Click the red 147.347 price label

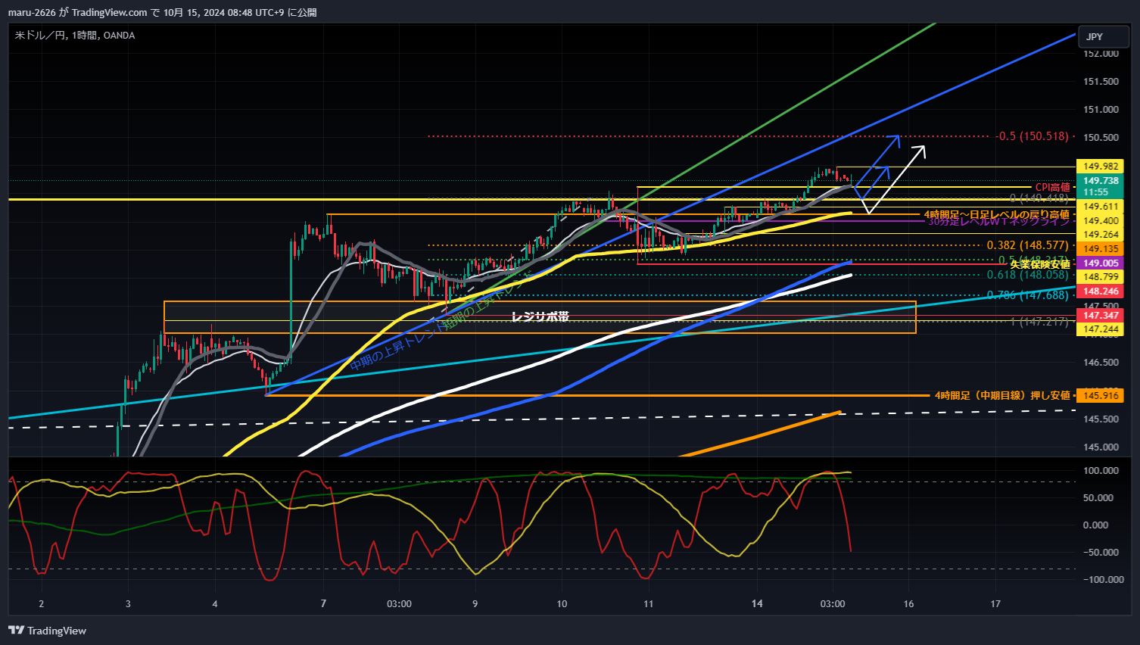coord(1100,316)
